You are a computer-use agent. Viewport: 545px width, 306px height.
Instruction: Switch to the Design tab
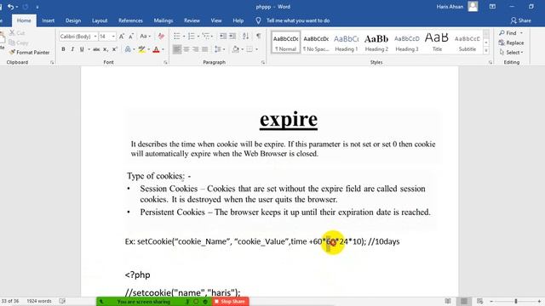pos(73,20)
